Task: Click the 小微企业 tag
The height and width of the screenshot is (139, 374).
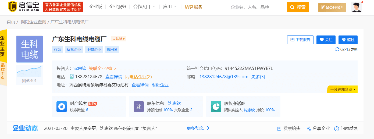Action: (x=94, y=49)
